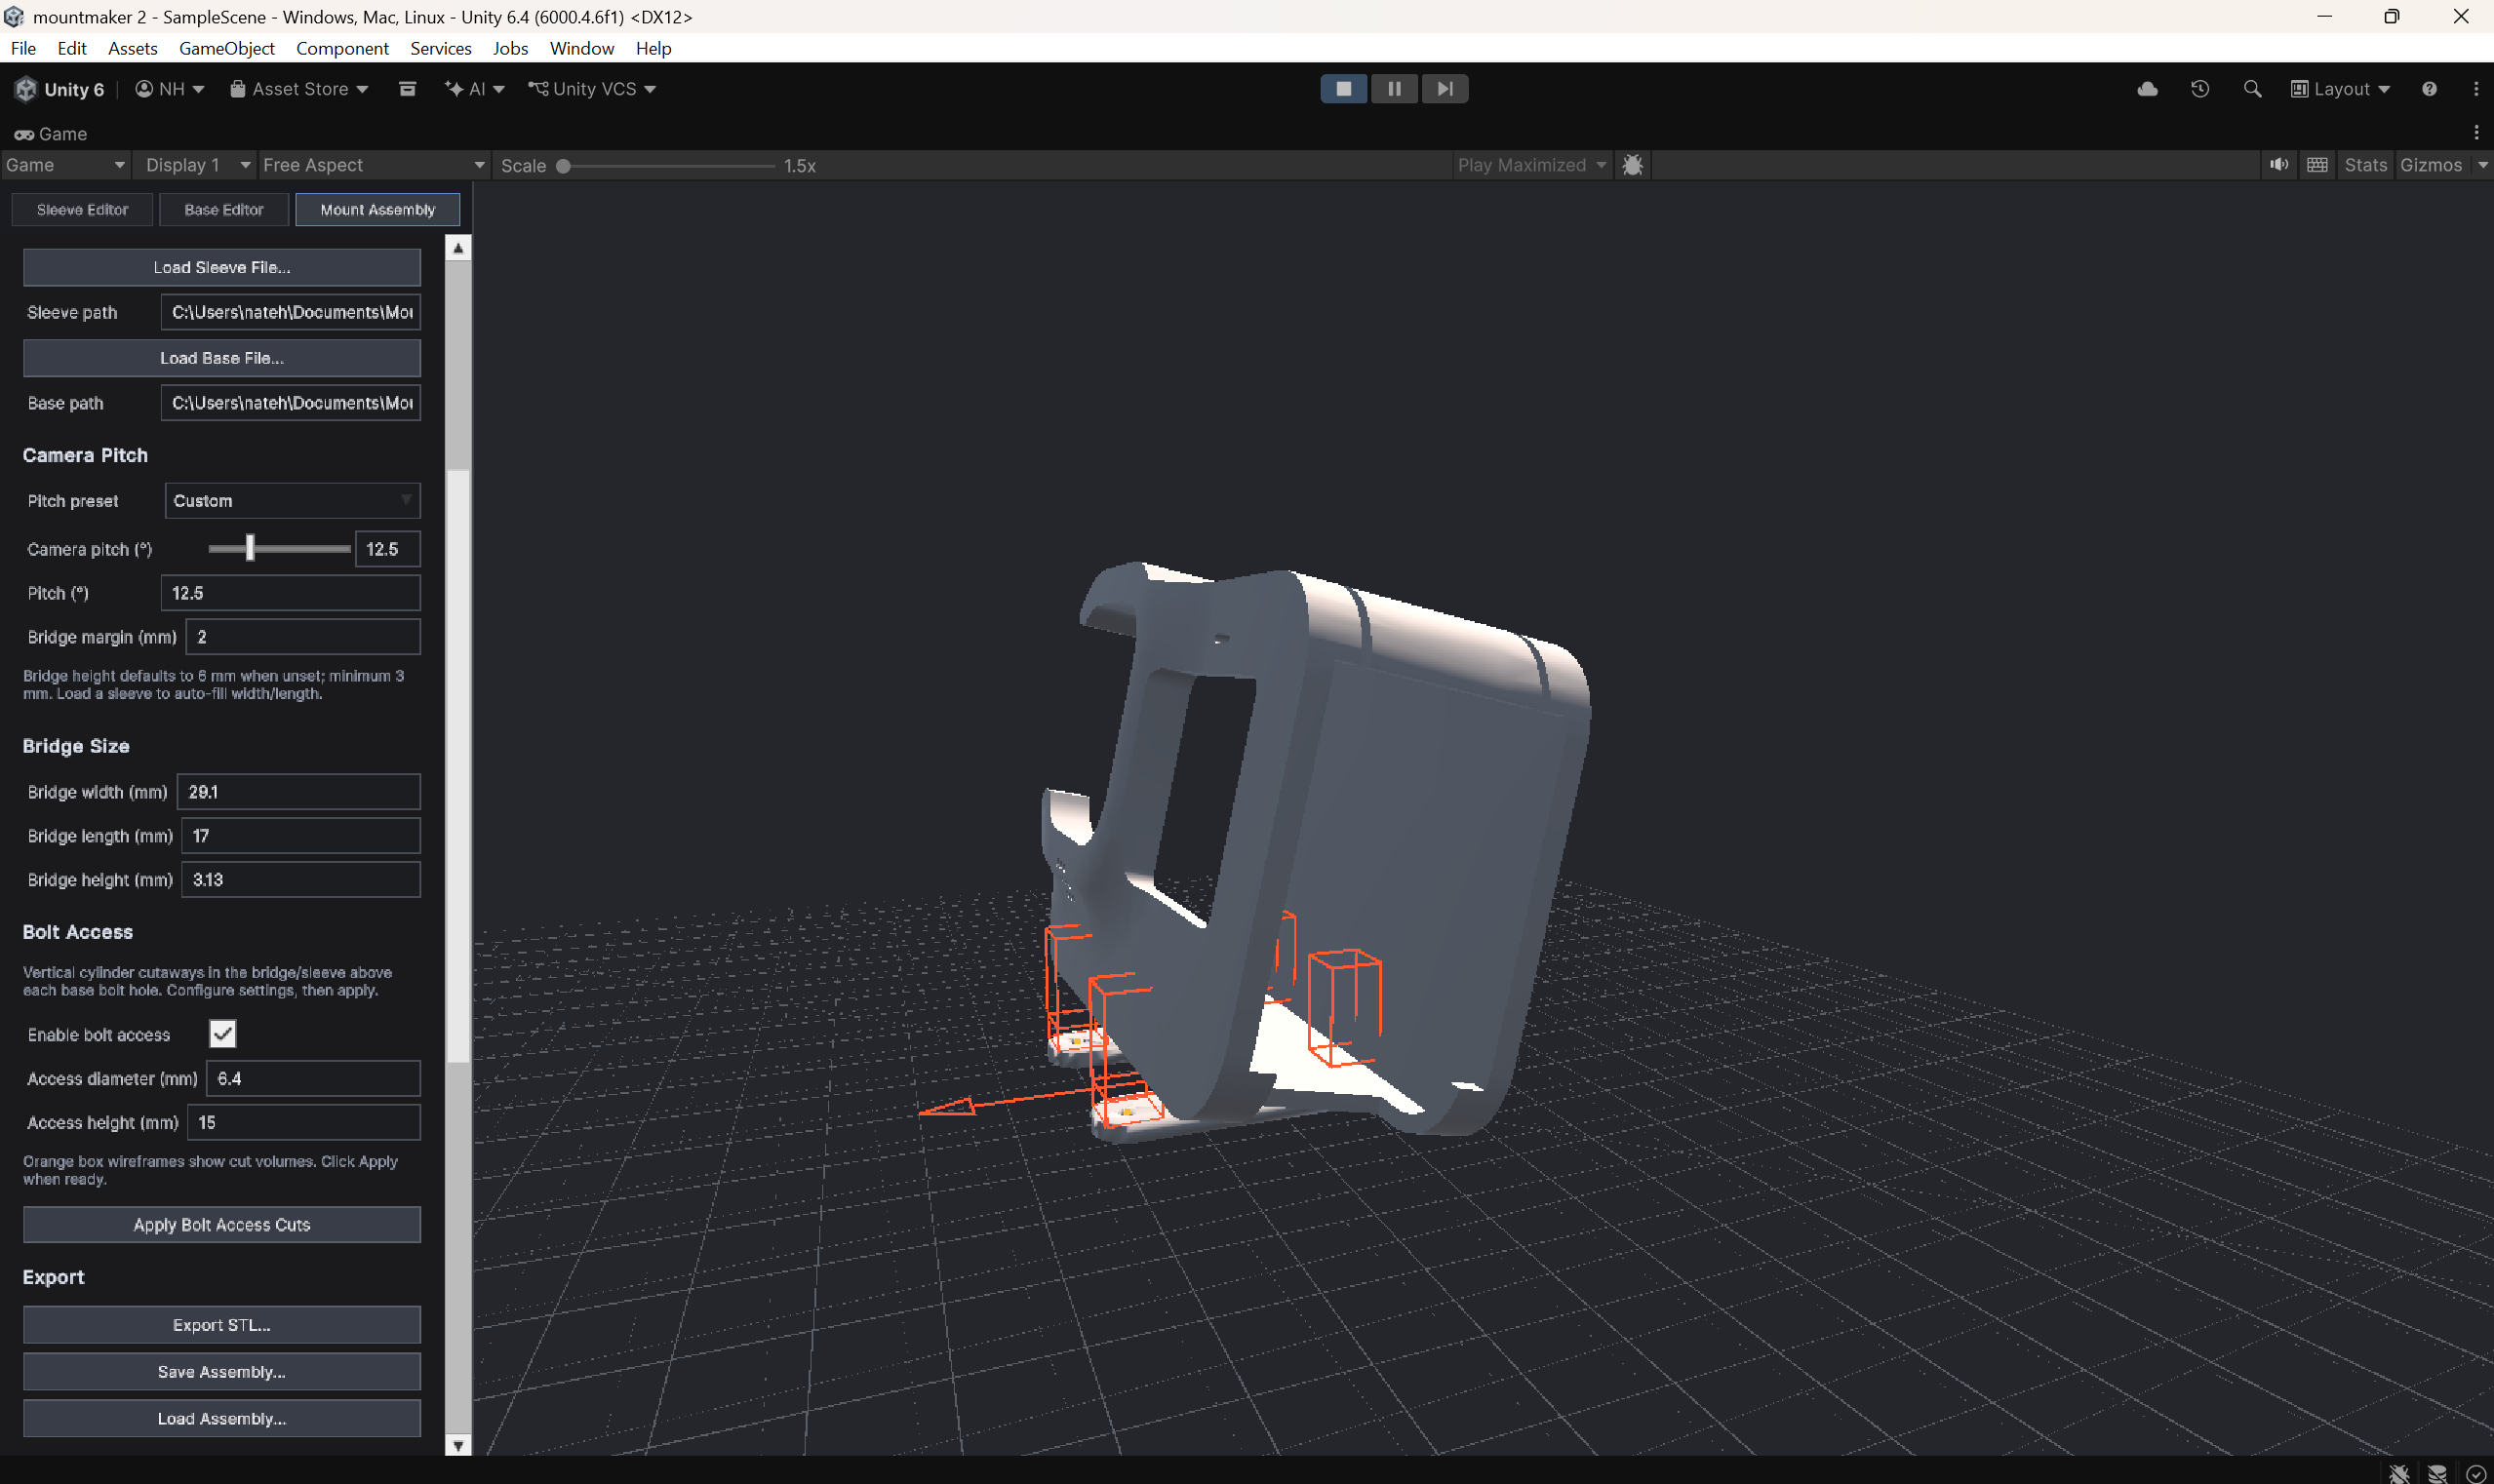2494x1484 pixels.
Task: Click status bar auto-generate lighting icon
Action: pyautogui.click(x=2437, y=1473)
